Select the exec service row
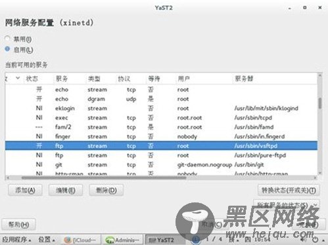 (161, 118)
